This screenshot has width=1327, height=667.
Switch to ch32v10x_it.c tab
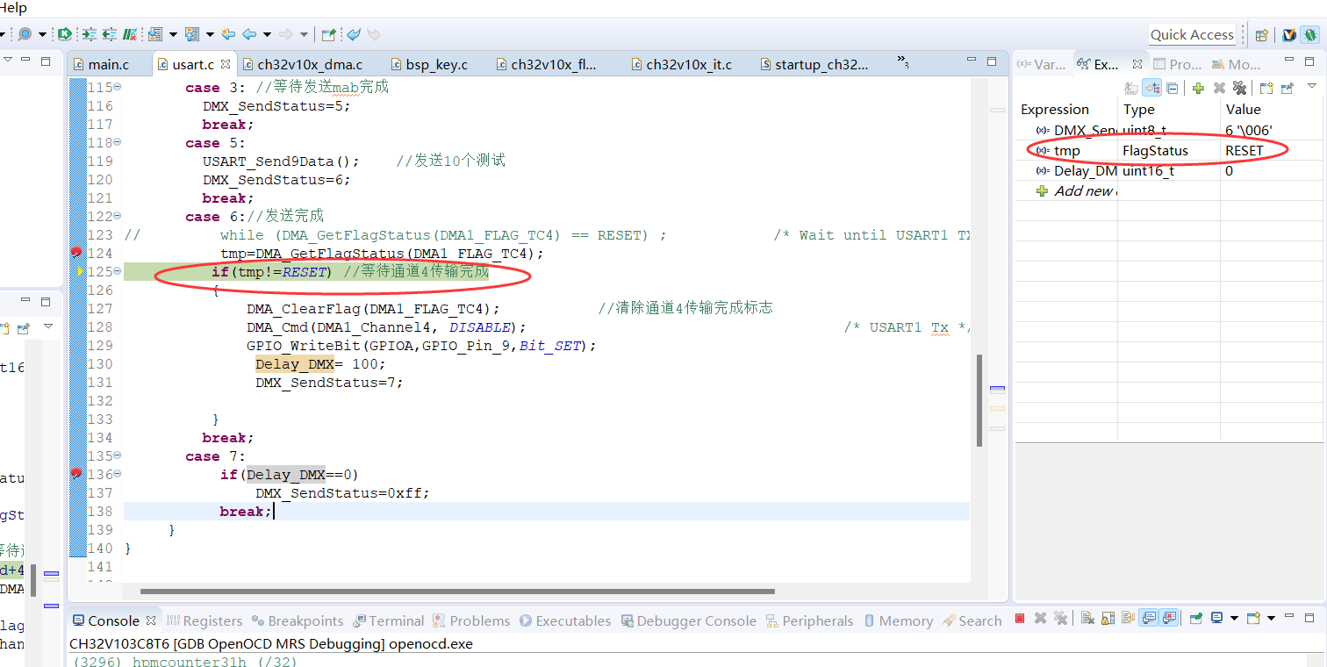[x=681, y=64]
